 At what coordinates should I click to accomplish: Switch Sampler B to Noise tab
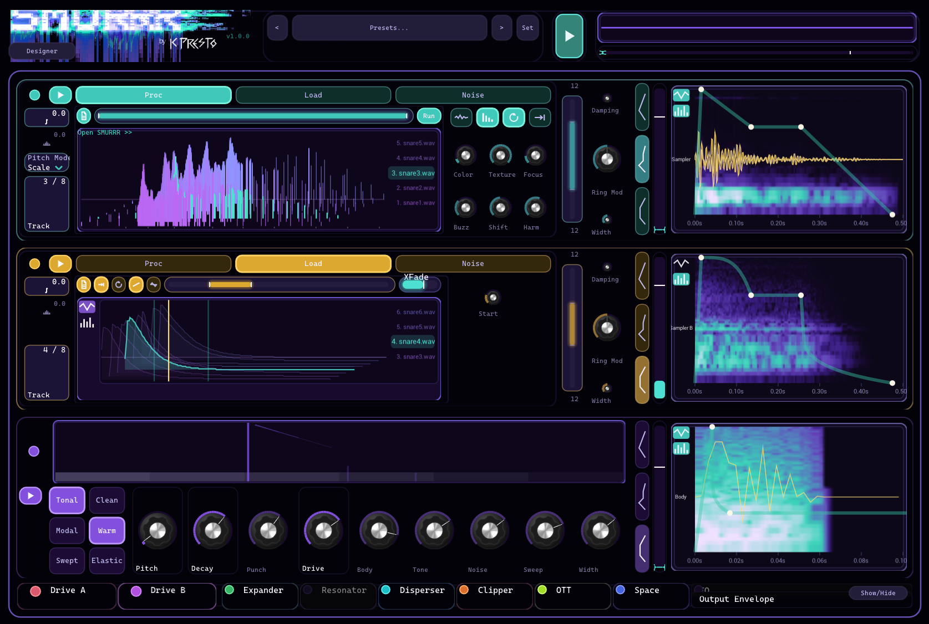click(473, 264)
